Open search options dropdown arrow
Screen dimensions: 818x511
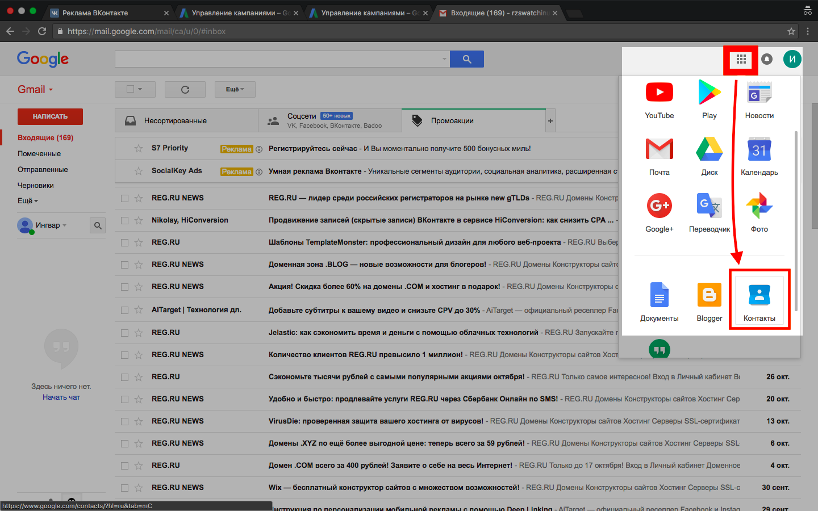(x=444, y=59)
